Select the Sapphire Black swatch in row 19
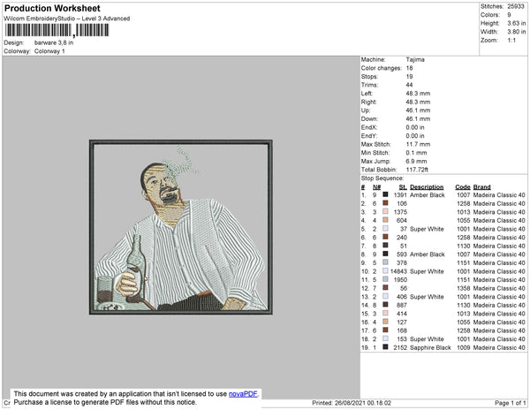 [x=385, y=347]
